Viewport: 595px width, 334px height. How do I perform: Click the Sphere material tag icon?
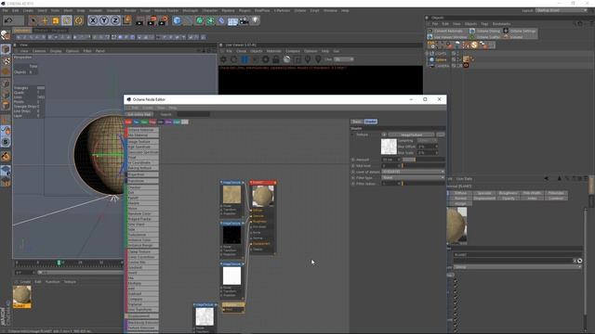pyautogui.click(x=466, y=59)
